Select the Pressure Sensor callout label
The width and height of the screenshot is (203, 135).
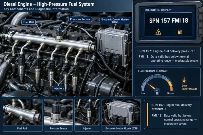pyautogui.click(x=80, y=19)
